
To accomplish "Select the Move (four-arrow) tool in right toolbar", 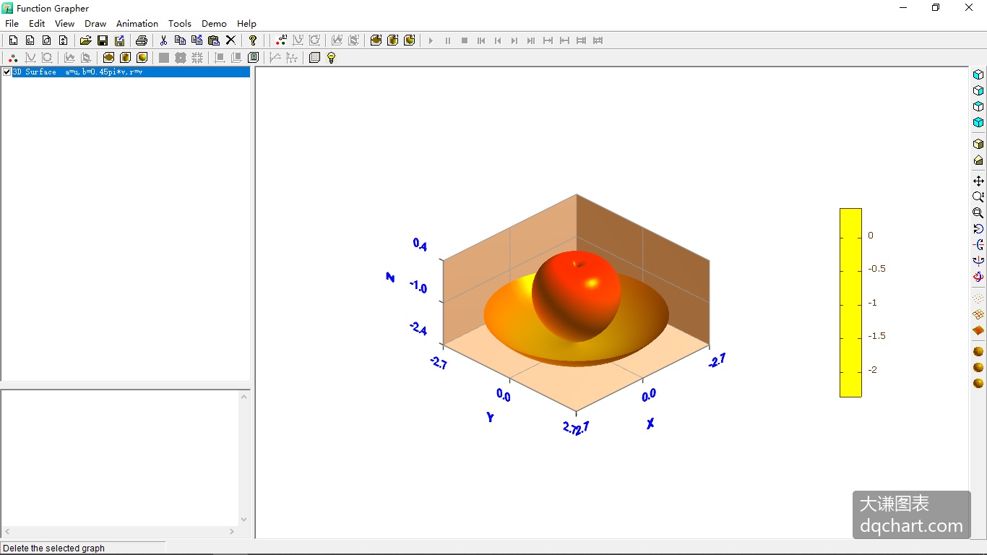I will [x=978, y=181].
